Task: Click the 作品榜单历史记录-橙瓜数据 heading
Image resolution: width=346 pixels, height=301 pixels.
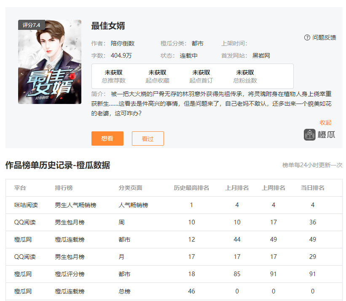Action: pyautogui.click(x=58, y=165)
